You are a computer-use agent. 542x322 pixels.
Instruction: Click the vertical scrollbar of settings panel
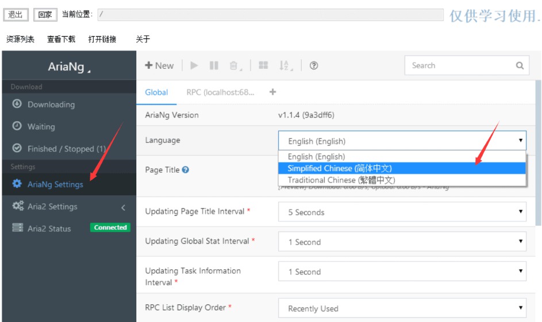click(x=538, y=154)
